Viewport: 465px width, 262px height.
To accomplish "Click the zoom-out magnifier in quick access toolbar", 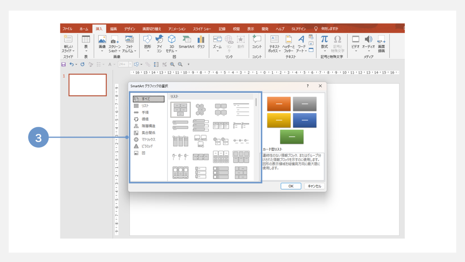I will click(180, 64).
